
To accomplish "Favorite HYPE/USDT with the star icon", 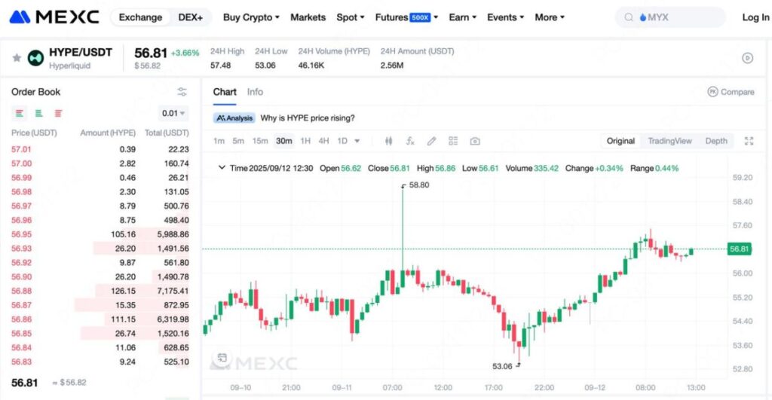I will [x=17, y=57].
